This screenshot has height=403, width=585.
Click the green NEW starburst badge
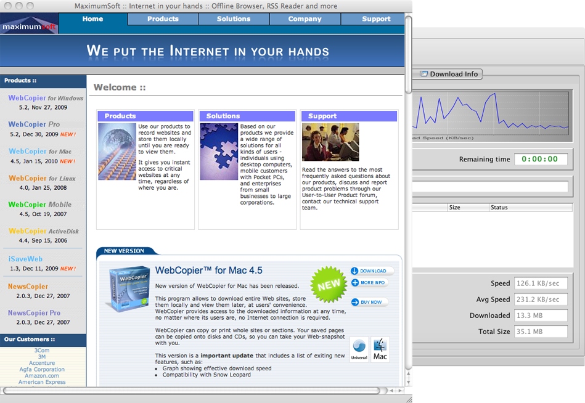[x=329, y=285]
